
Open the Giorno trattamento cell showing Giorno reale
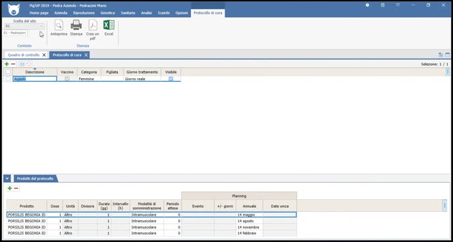pos(142,79)
